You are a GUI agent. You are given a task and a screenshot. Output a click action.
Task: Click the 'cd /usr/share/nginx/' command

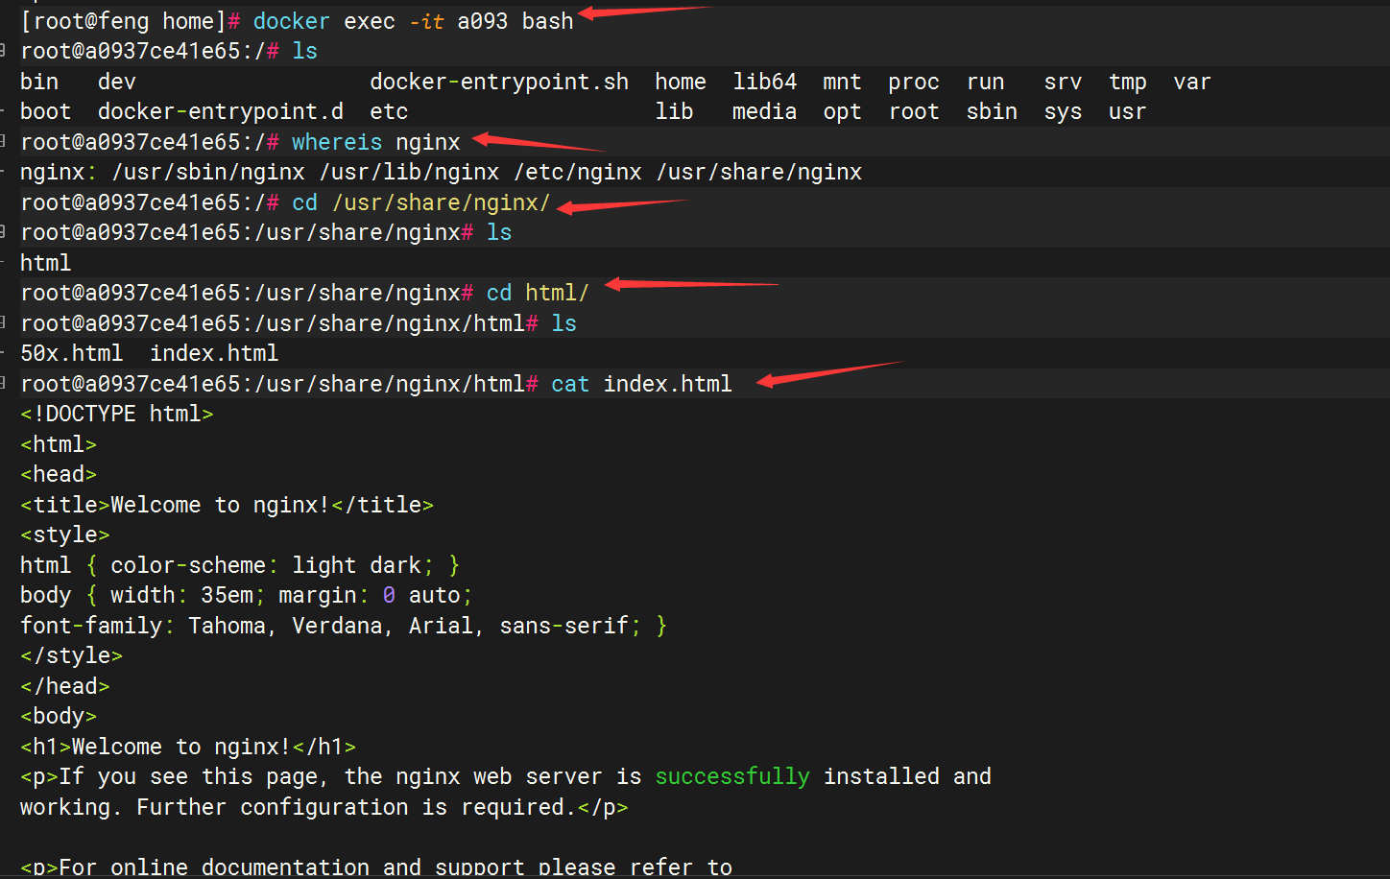point(421,202)
